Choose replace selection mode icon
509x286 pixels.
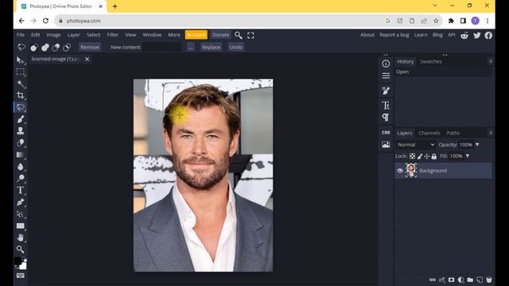pyautogui.click(x=34, y=48)
